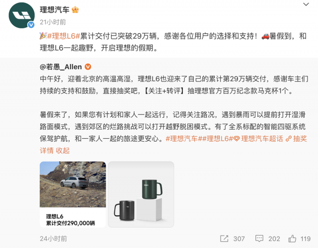The height and width of the screenshot is (248, 318).
Task: Click the 24小时前 original post timestamp
Action: coord(53,239)
